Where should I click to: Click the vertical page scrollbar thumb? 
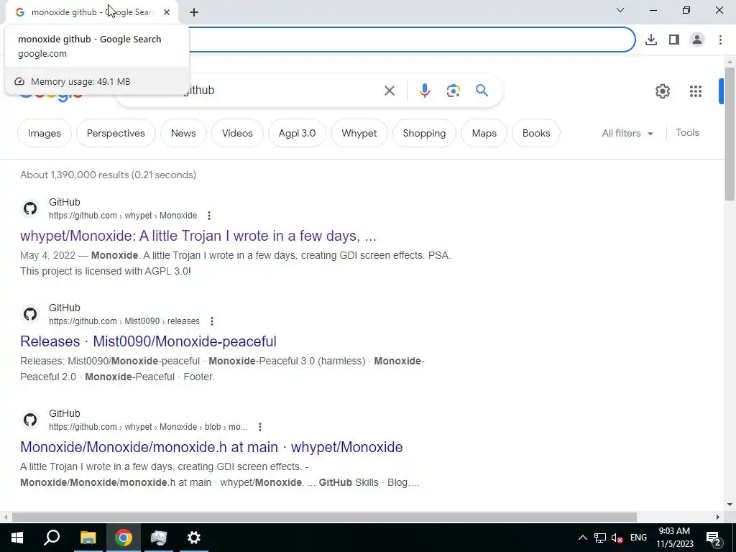pyautogui.click(x=730, y=134)
